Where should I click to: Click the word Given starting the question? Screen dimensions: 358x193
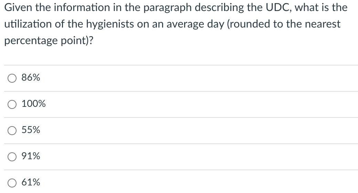click(x=18, y=8)
